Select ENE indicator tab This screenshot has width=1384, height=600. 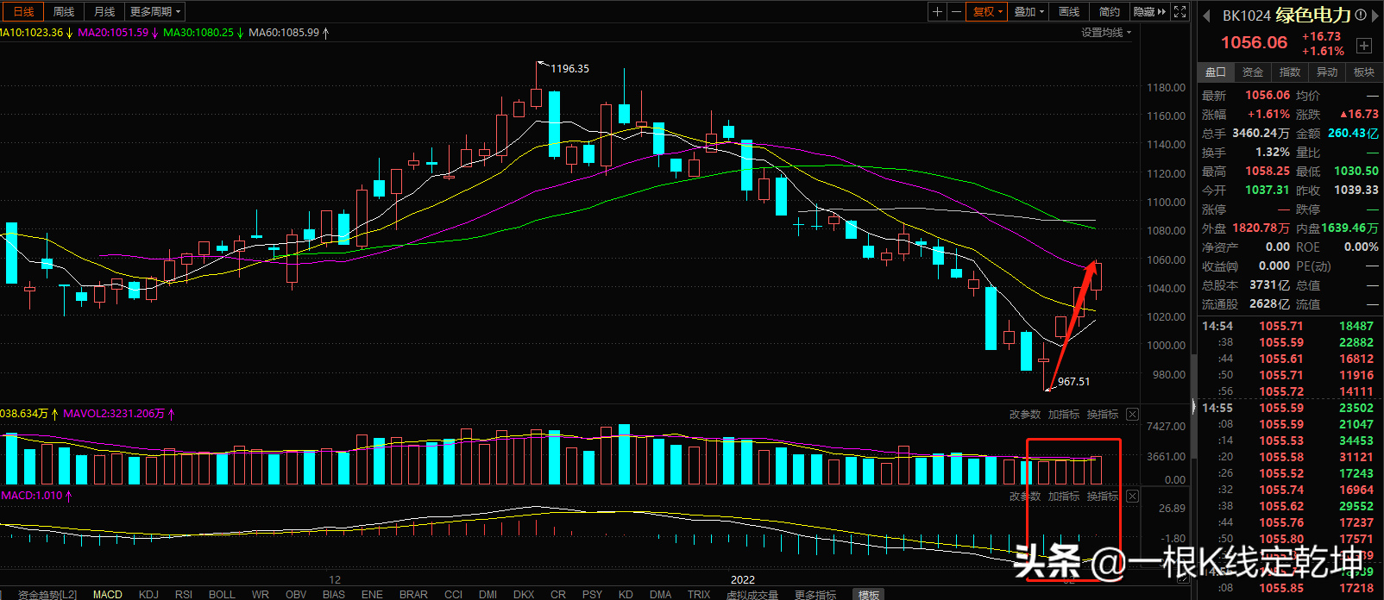coord(373,594)
